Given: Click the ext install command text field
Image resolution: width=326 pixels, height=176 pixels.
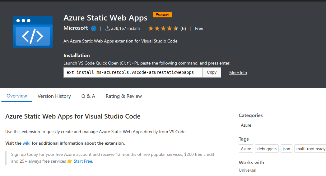Looking at the screenshot, I should coord(133,72).
